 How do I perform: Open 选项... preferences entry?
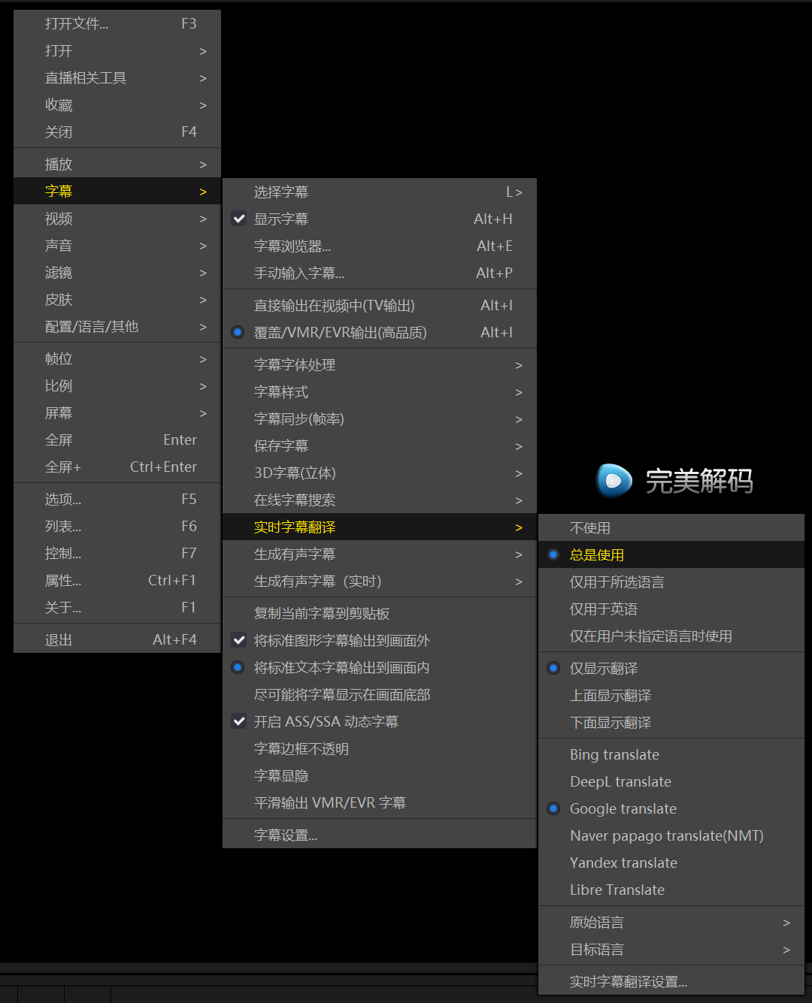(63, 500)
